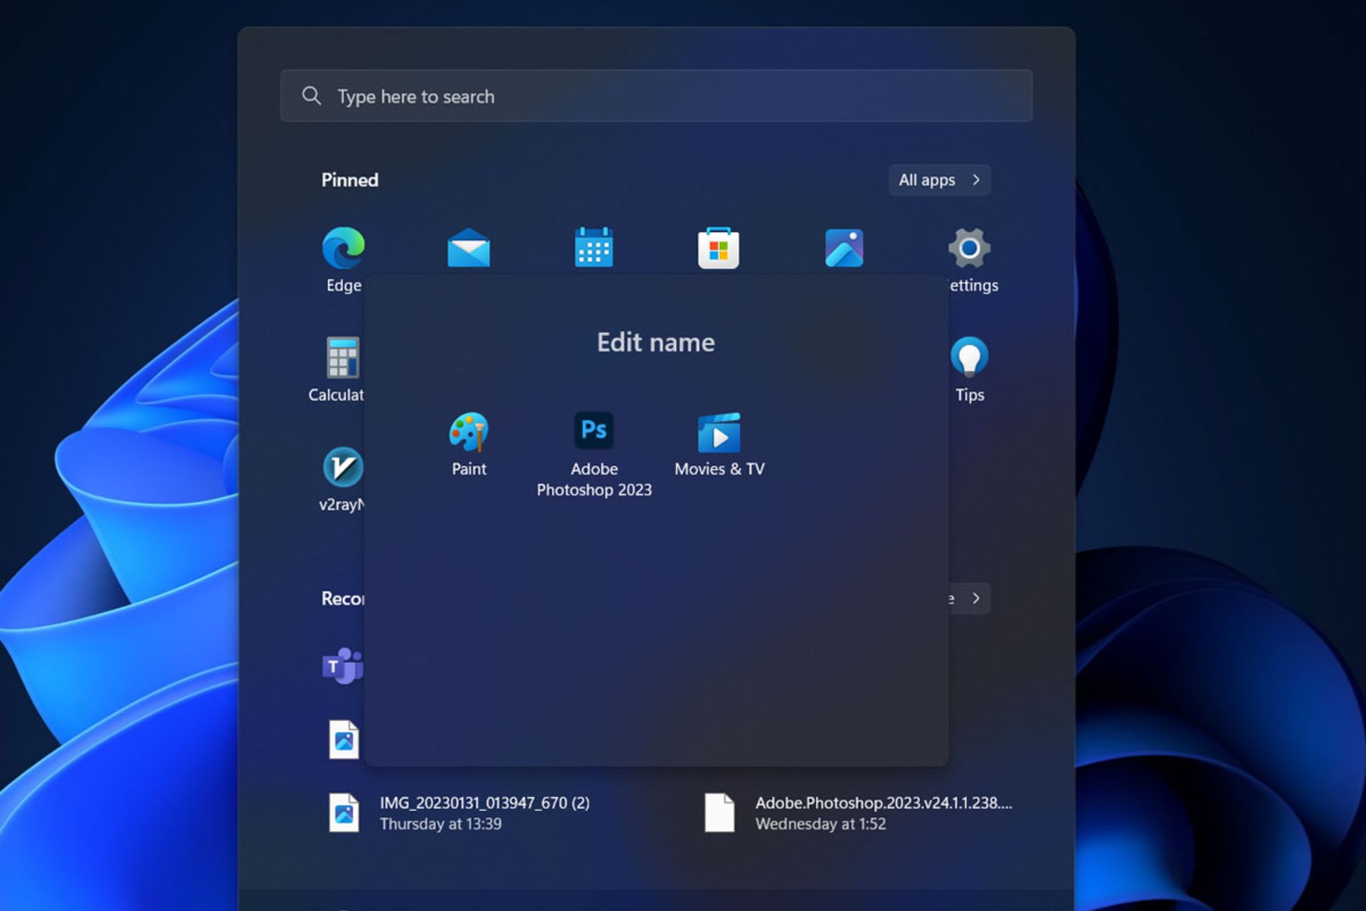Open the Settings gear icon
Viewport: 1366px width, 911px height.
pos(969,248)
